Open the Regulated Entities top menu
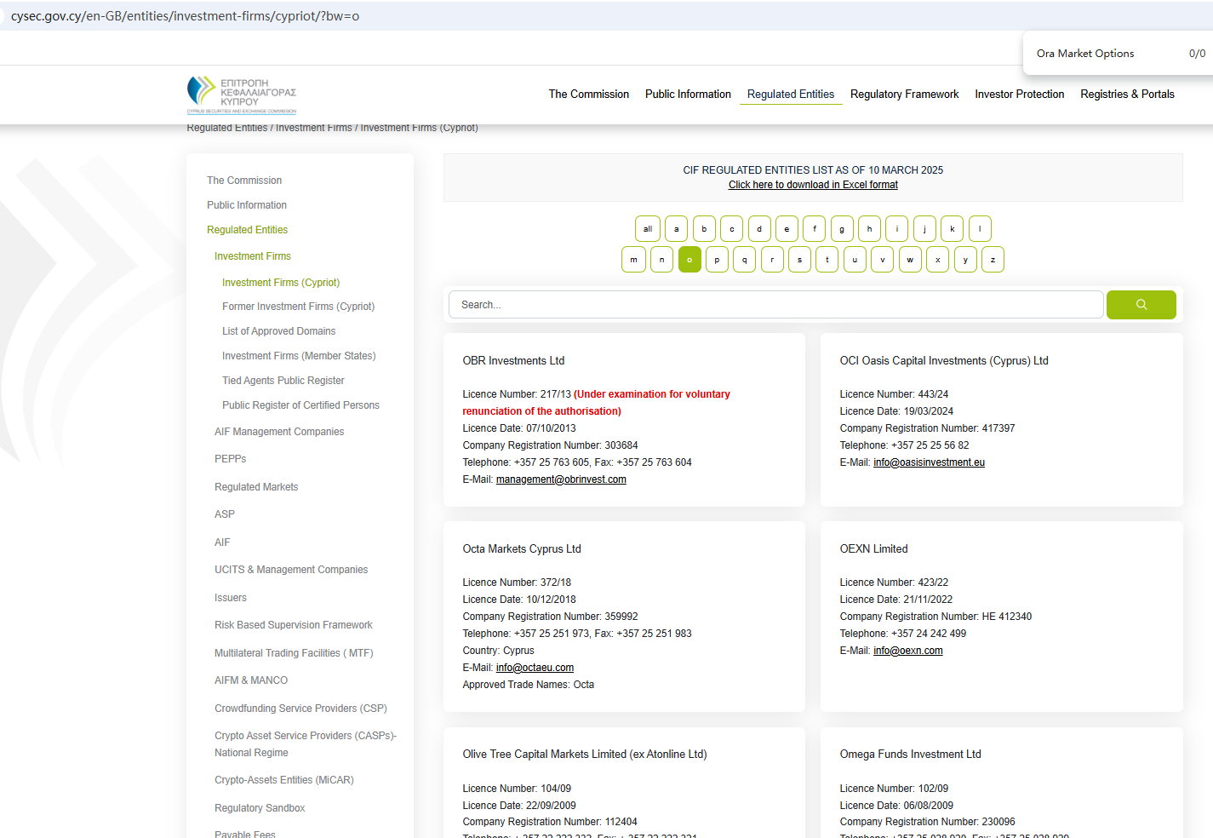 (790, 95)
